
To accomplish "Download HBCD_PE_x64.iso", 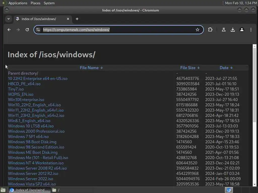I will click(x=24, y=84).
